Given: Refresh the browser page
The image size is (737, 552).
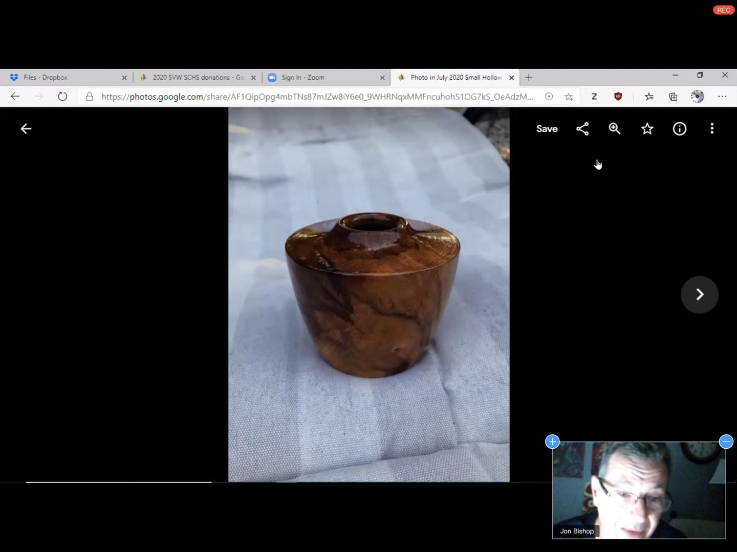Looking at the screenshot, I should coord(62,97).
